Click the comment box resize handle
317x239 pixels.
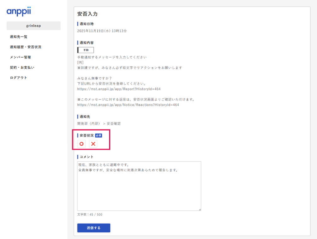199,209
